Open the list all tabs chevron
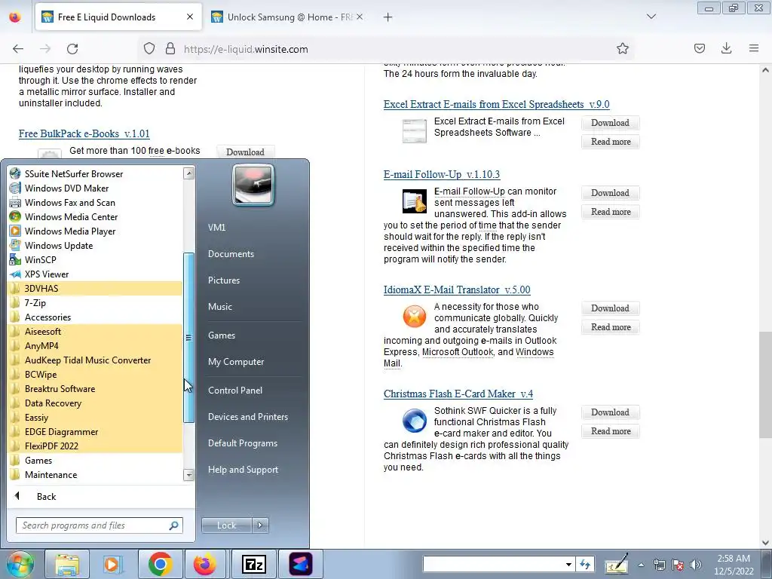 (x=651, y=17)
